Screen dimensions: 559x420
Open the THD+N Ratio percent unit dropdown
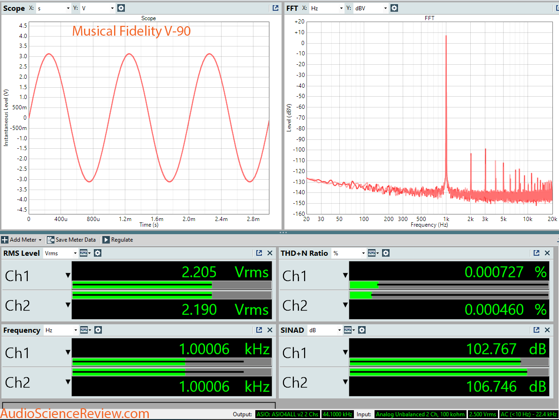[349, 253]
